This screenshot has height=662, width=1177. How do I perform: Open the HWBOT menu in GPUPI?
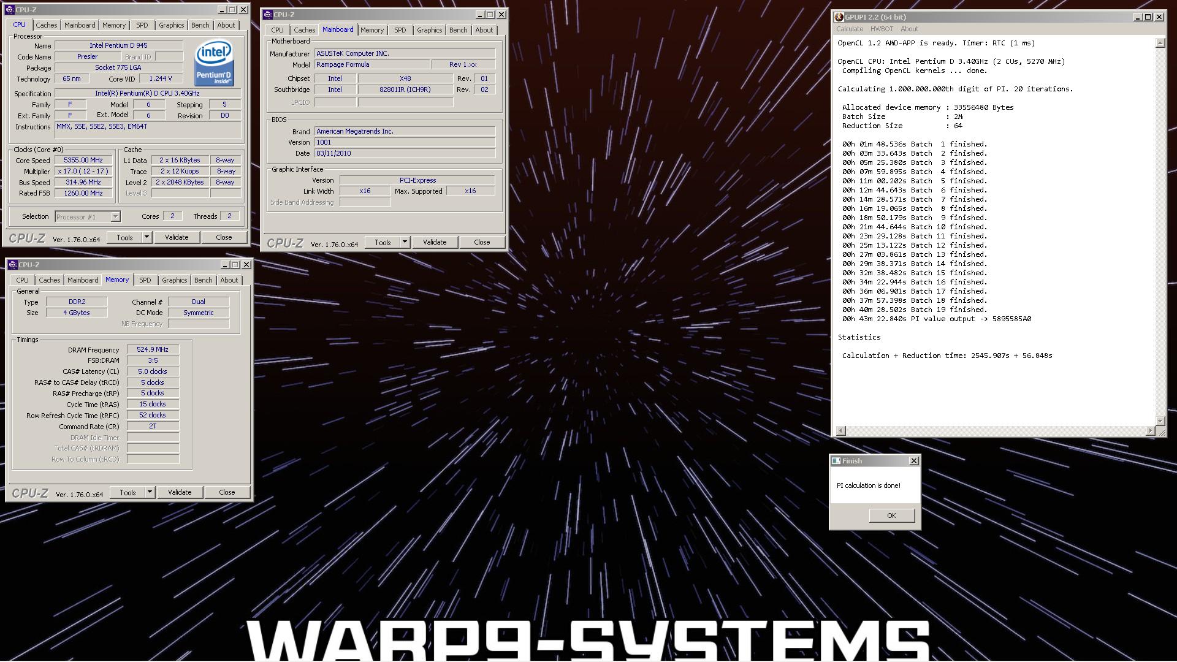882,29
